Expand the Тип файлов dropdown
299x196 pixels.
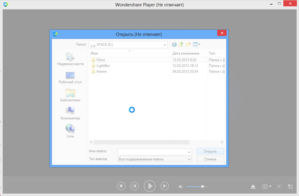pos(189,159)
